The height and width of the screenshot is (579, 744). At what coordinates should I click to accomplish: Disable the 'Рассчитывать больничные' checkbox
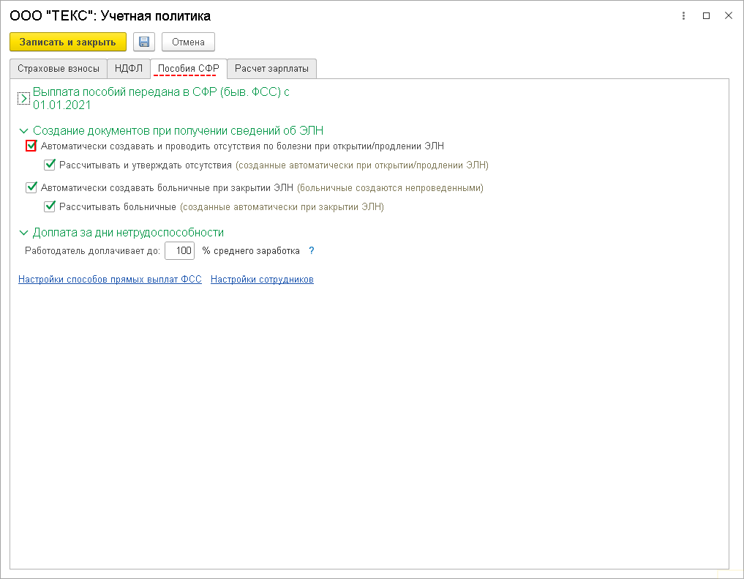coord(50,206)
